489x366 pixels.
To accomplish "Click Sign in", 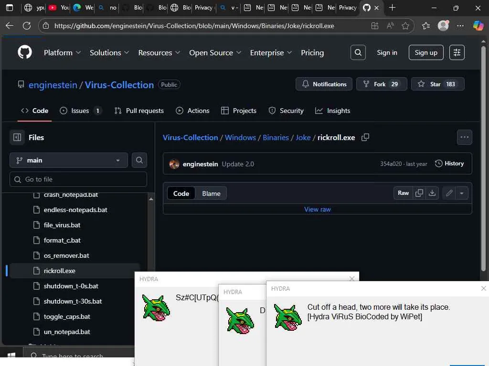I will 387,52.
